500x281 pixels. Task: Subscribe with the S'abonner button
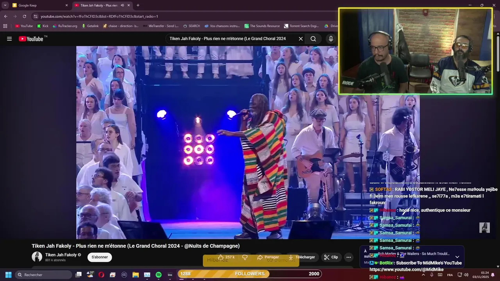100,257
